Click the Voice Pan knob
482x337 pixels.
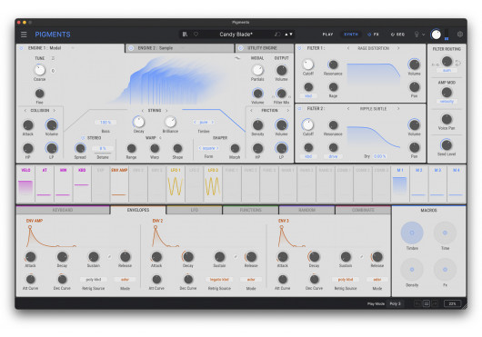pyautogui.click(x=447, y=119)
